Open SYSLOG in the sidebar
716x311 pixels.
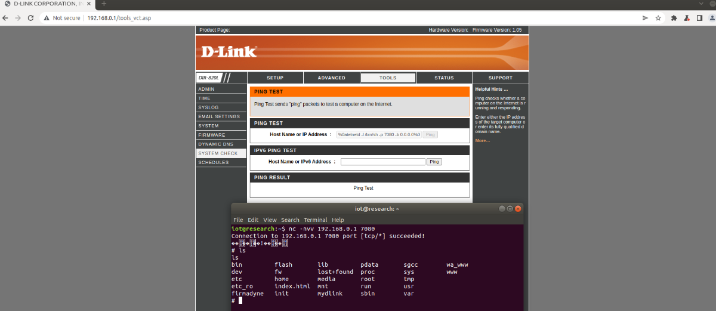221,107
